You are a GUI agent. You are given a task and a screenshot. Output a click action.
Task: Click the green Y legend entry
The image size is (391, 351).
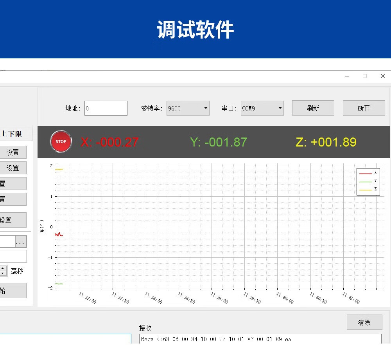click(368, 181)
